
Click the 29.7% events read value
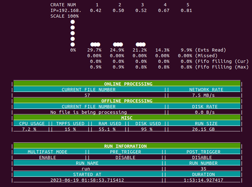click(94, 50)
